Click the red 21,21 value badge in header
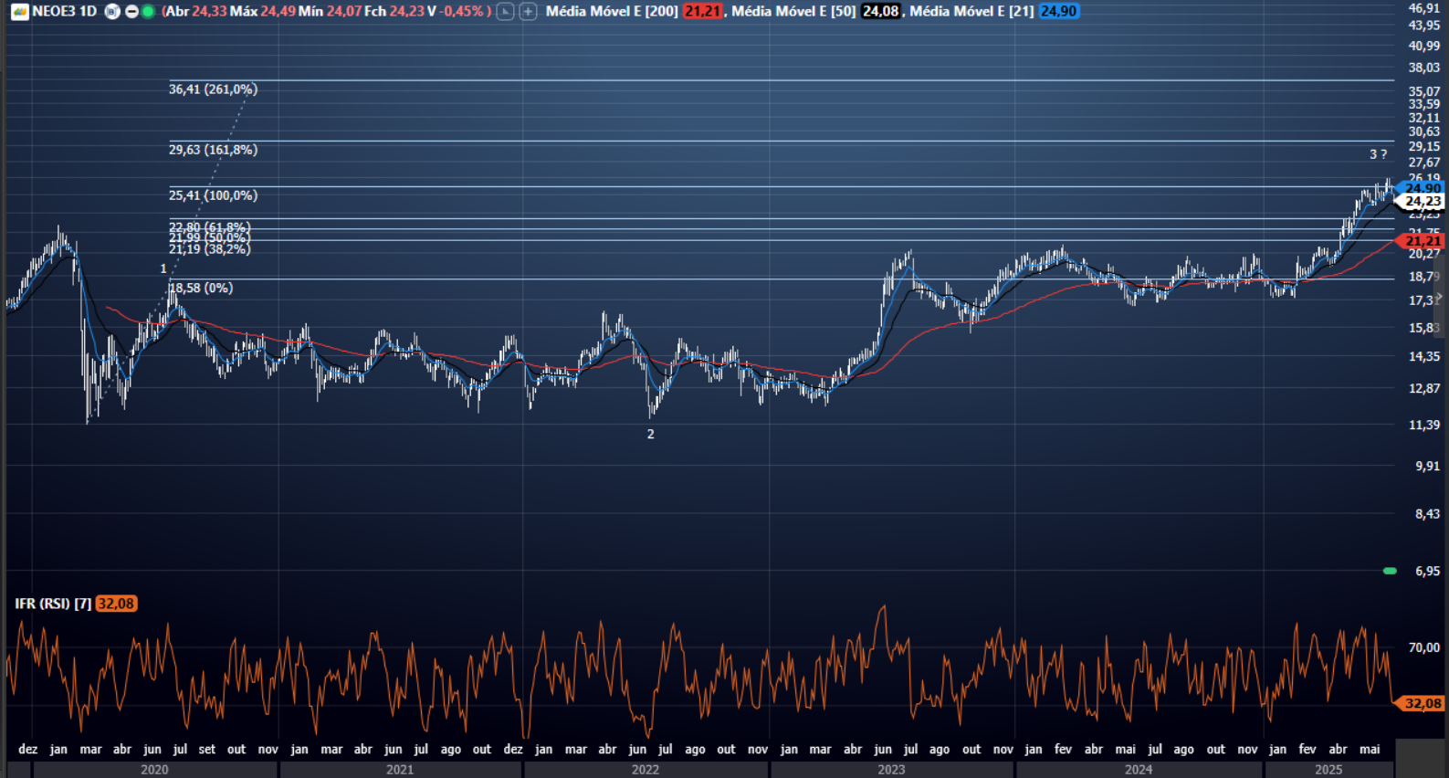Screen dimensions: 1449x778 [702, 12]
